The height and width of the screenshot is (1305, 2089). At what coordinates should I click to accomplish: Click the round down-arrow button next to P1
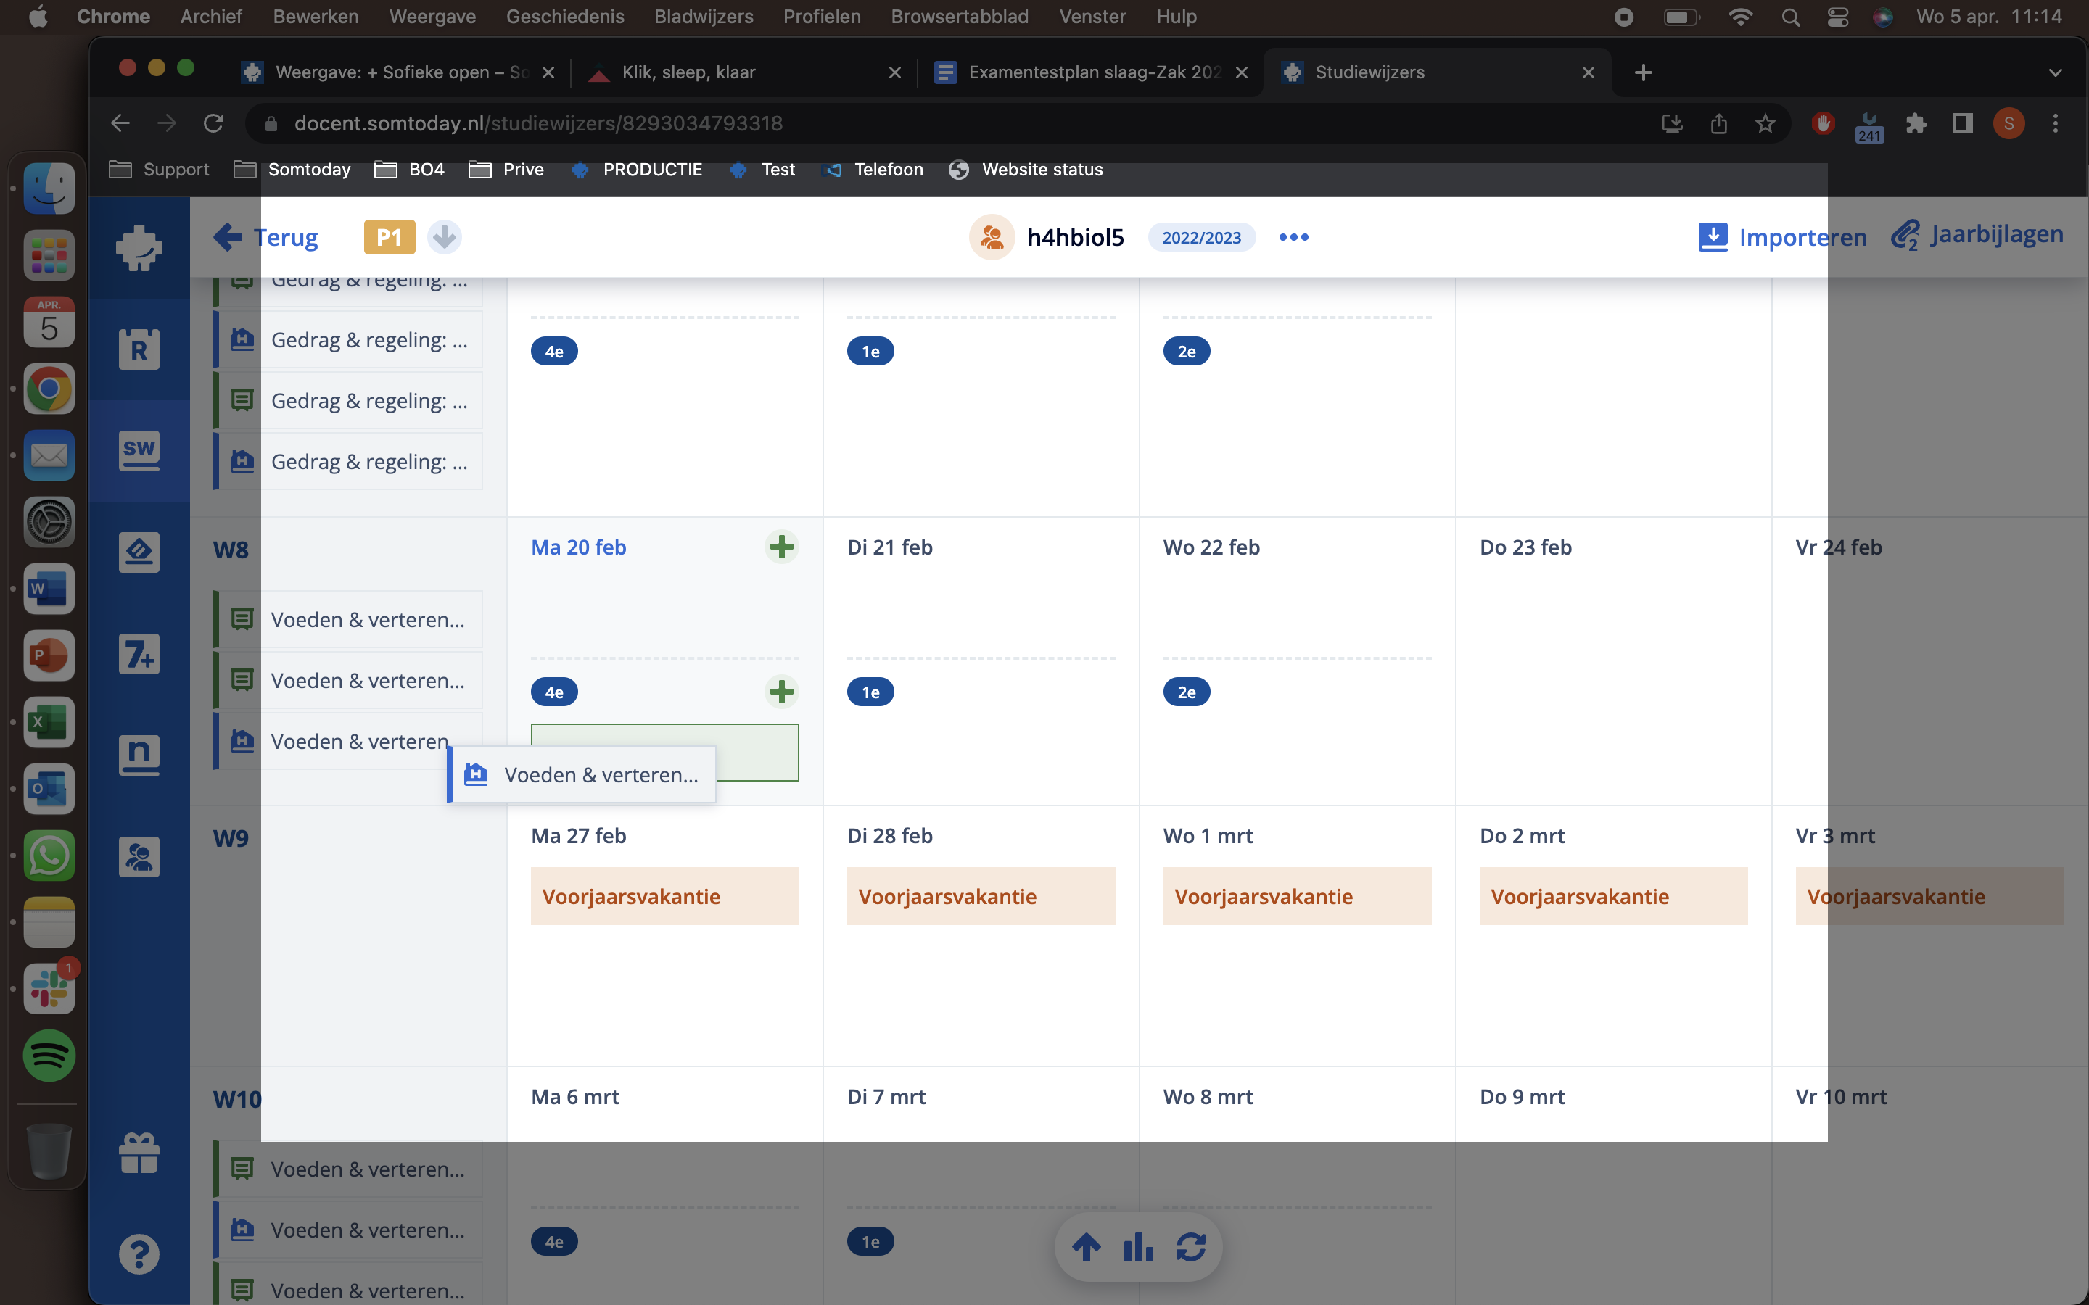click(444, 236)
